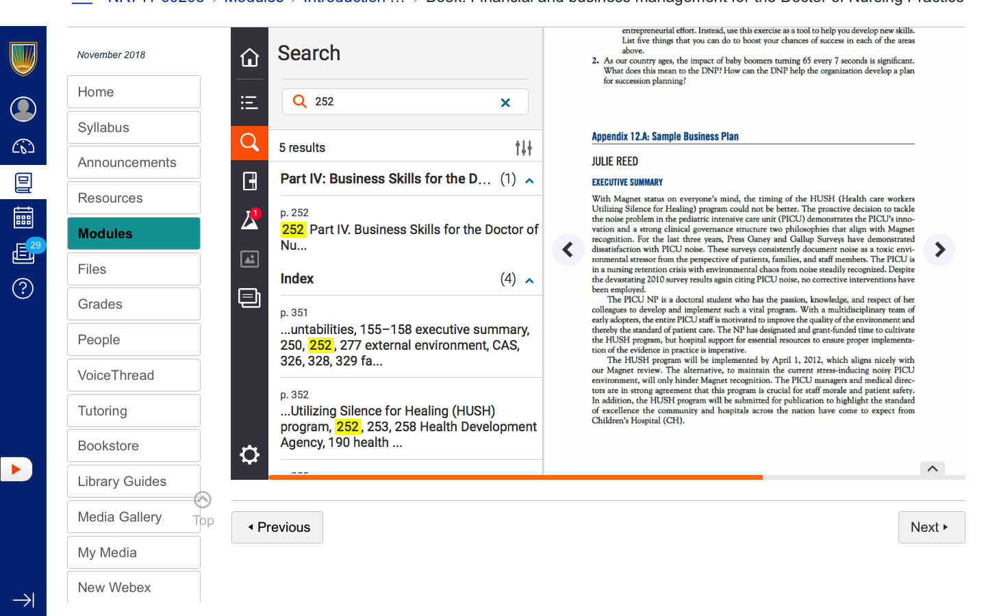Go to the next book page arrow
Viewport: 986px width, 616px height.
coord(939,250)
